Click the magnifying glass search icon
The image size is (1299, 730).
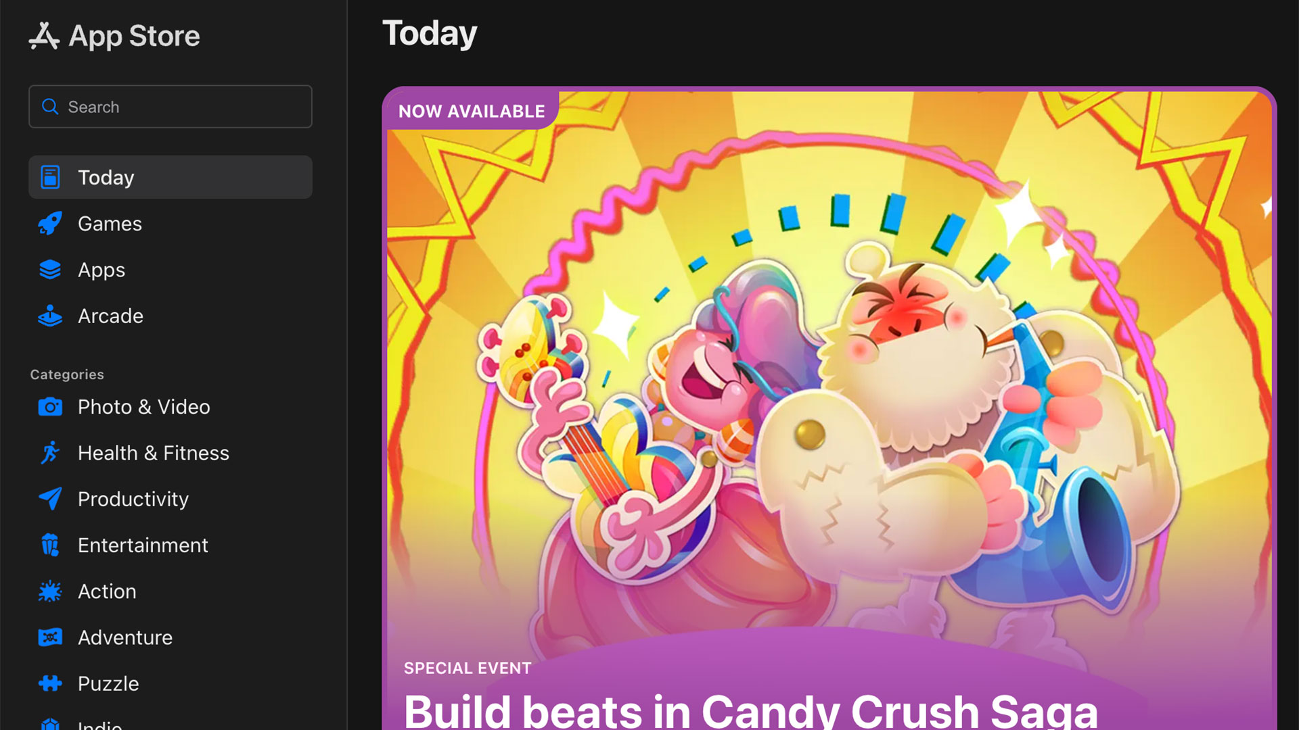50,107
